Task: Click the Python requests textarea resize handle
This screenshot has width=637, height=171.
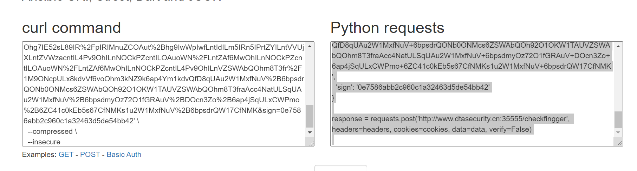Action: tap(619, 143)
